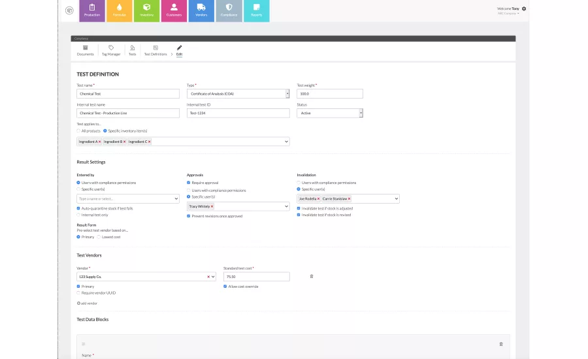Click the add vendor link
588x359 pixels.
[87, 304]
